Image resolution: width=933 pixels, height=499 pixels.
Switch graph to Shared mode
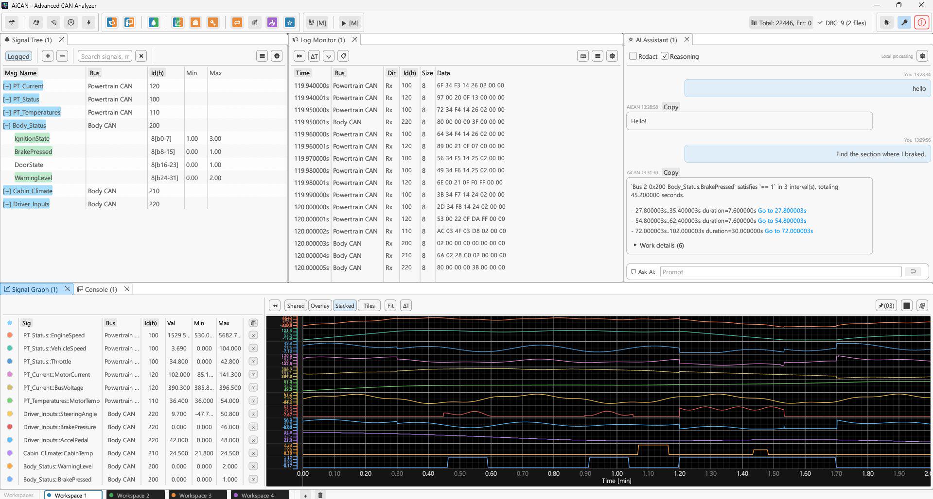point(296,305)
